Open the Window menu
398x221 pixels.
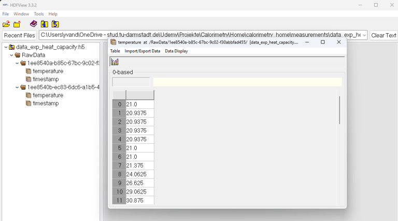pos(21,14)
